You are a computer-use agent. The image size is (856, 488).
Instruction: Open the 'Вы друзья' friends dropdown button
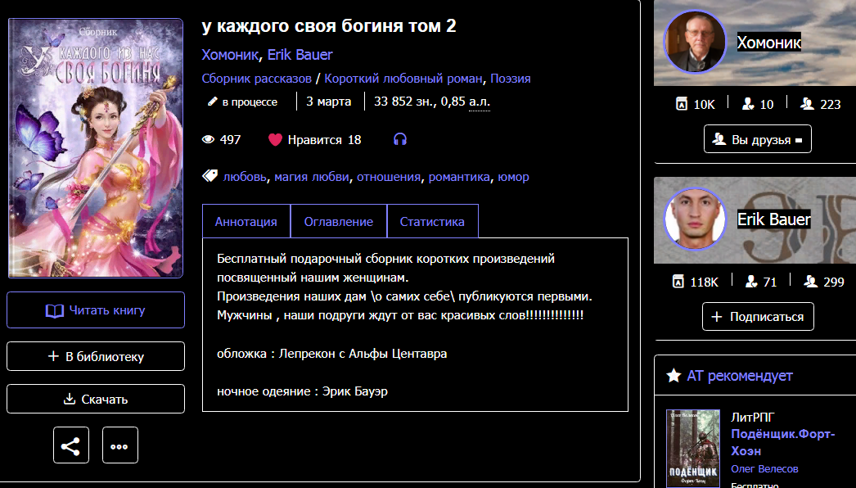758,139
